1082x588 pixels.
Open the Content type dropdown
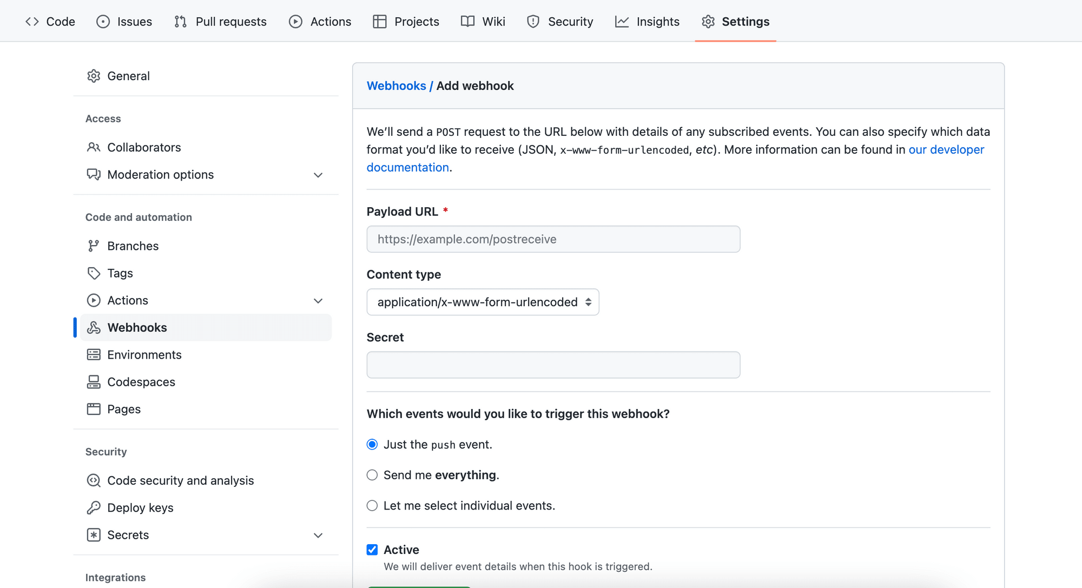point(483,302)
